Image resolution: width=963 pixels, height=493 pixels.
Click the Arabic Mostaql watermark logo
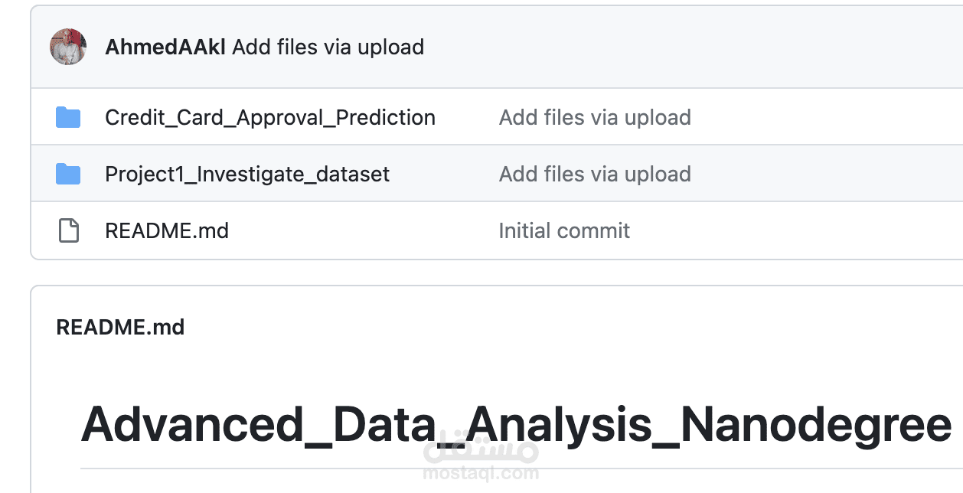(x=481, y=448)
